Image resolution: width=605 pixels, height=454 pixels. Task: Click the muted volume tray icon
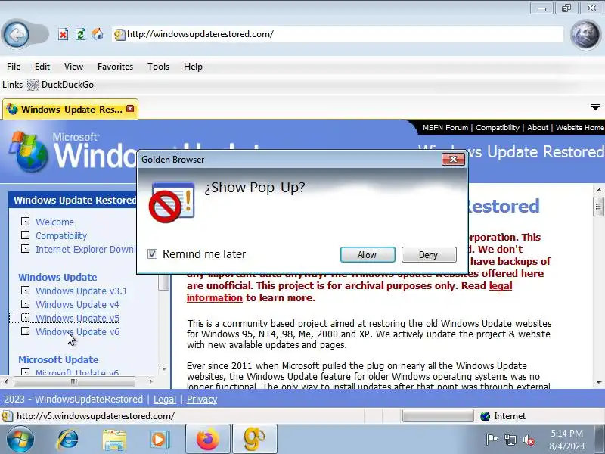coord(528,440)
